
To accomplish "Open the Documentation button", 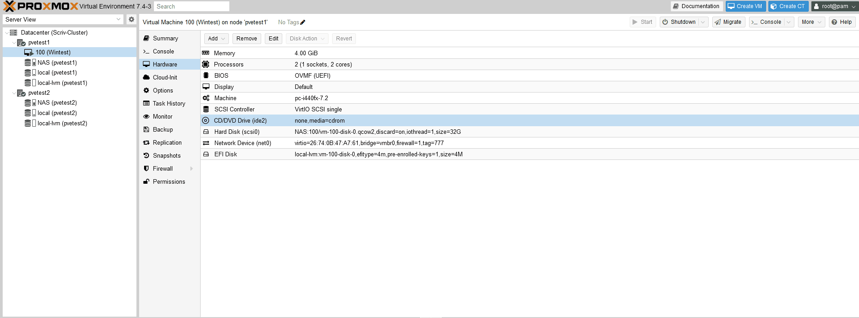I will (x=696, y=6).
